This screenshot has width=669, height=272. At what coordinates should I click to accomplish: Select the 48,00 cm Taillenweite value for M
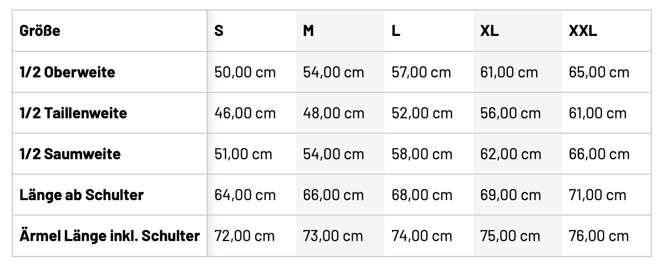(x=333, y=113)
